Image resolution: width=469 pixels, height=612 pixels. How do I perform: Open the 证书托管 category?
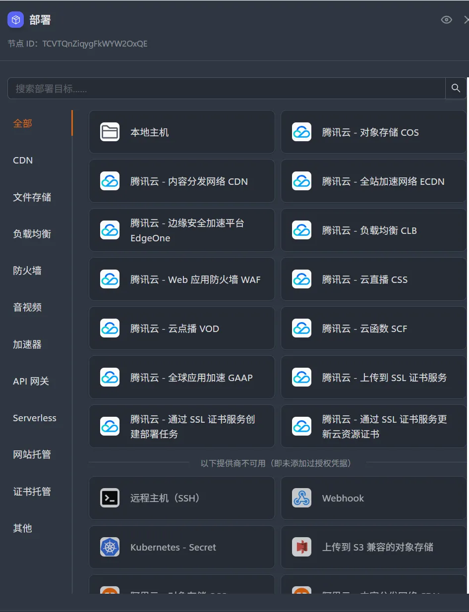tap(32, 491)
